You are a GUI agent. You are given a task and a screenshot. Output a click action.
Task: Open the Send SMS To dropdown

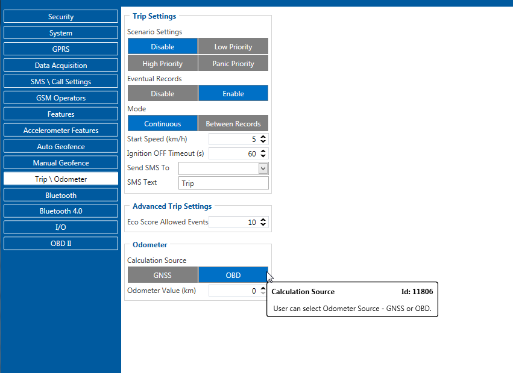263,168
